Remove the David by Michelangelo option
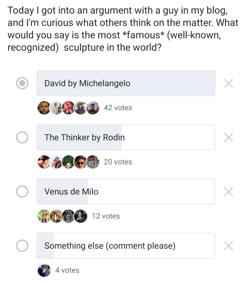The height and width of the screenshot is (285, 252). [x=228, y=83]
